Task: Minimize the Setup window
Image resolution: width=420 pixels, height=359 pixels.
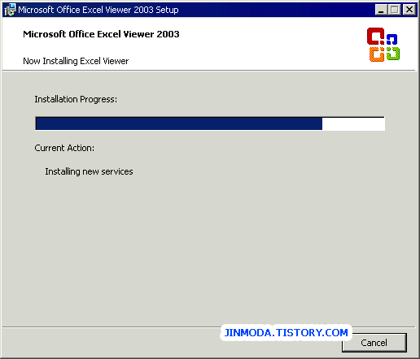Action: tap(381, 10)
